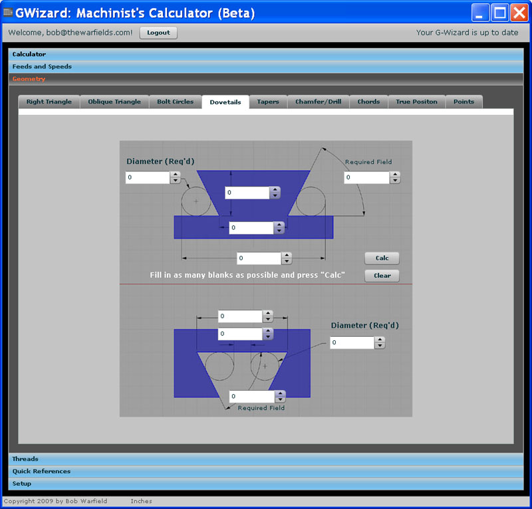
Task: Decrement upper Required Field angle stepper
Action: coord(395,180)
